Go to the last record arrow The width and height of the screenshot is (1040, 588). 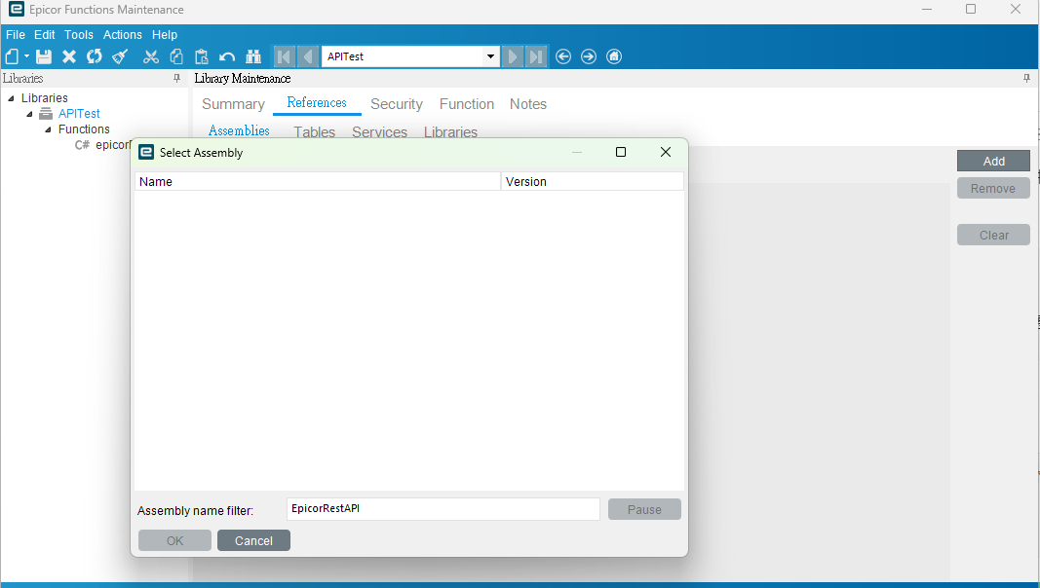(x=536, y=56)
